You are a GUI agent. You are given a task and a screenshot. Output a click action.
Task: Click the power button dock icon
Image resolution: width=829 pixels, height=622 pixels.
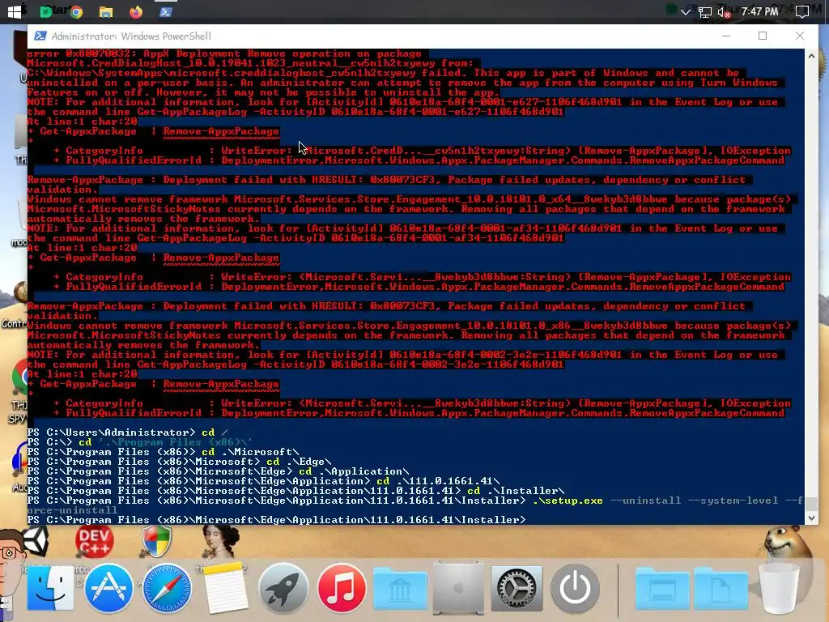pos(575,588)
